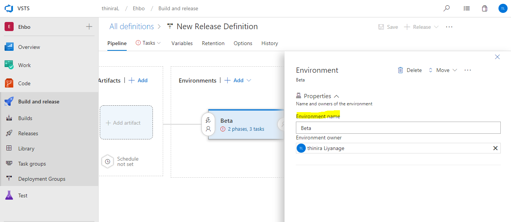The image size is (511, 222).
Task: Open the work items list icon
Action: coord(467,8)
